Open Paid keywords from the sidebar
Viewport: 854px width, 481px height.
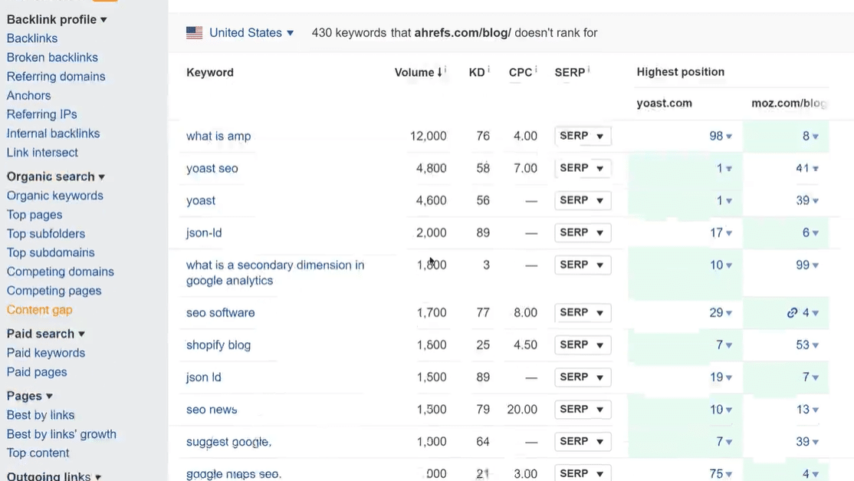tap(45, 353)
